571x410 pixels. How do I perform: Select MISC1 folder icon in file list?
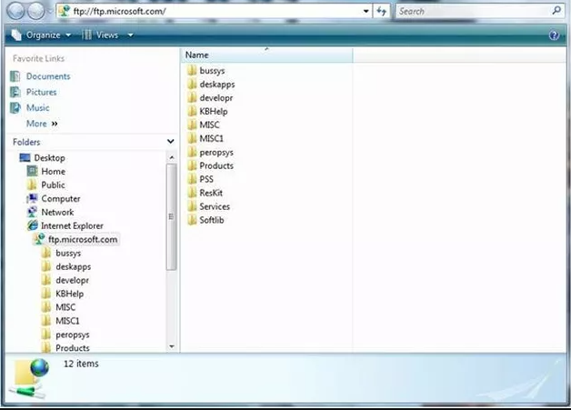click(192, 139)
